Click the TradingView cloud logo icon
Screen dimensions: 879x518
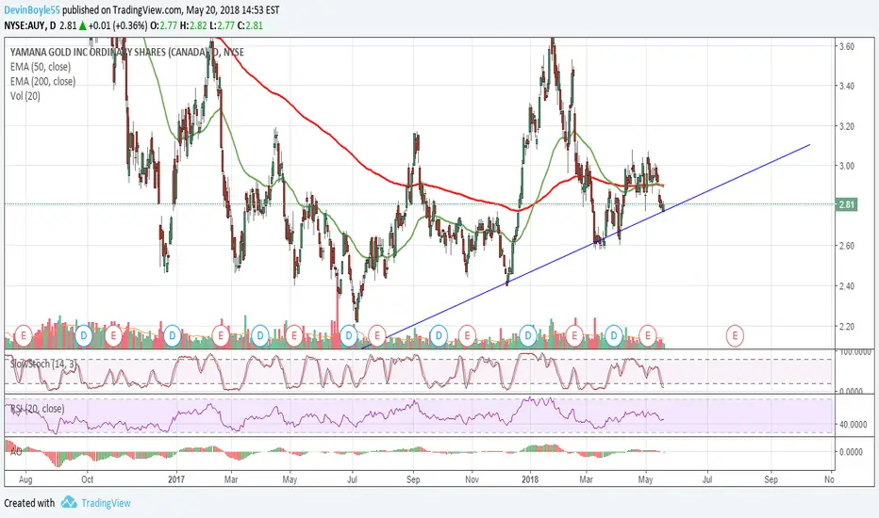(69, 502)
